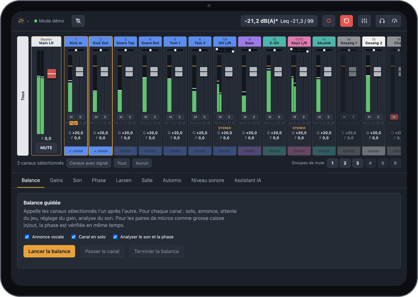Open the level gauge meter icon
This screenshot has width=418, height=297.
pos(394,21)
